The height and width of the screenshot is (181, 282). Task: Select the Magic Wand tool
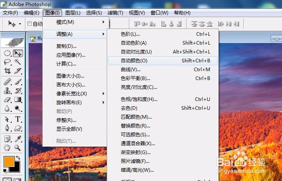tap(18, 62)
